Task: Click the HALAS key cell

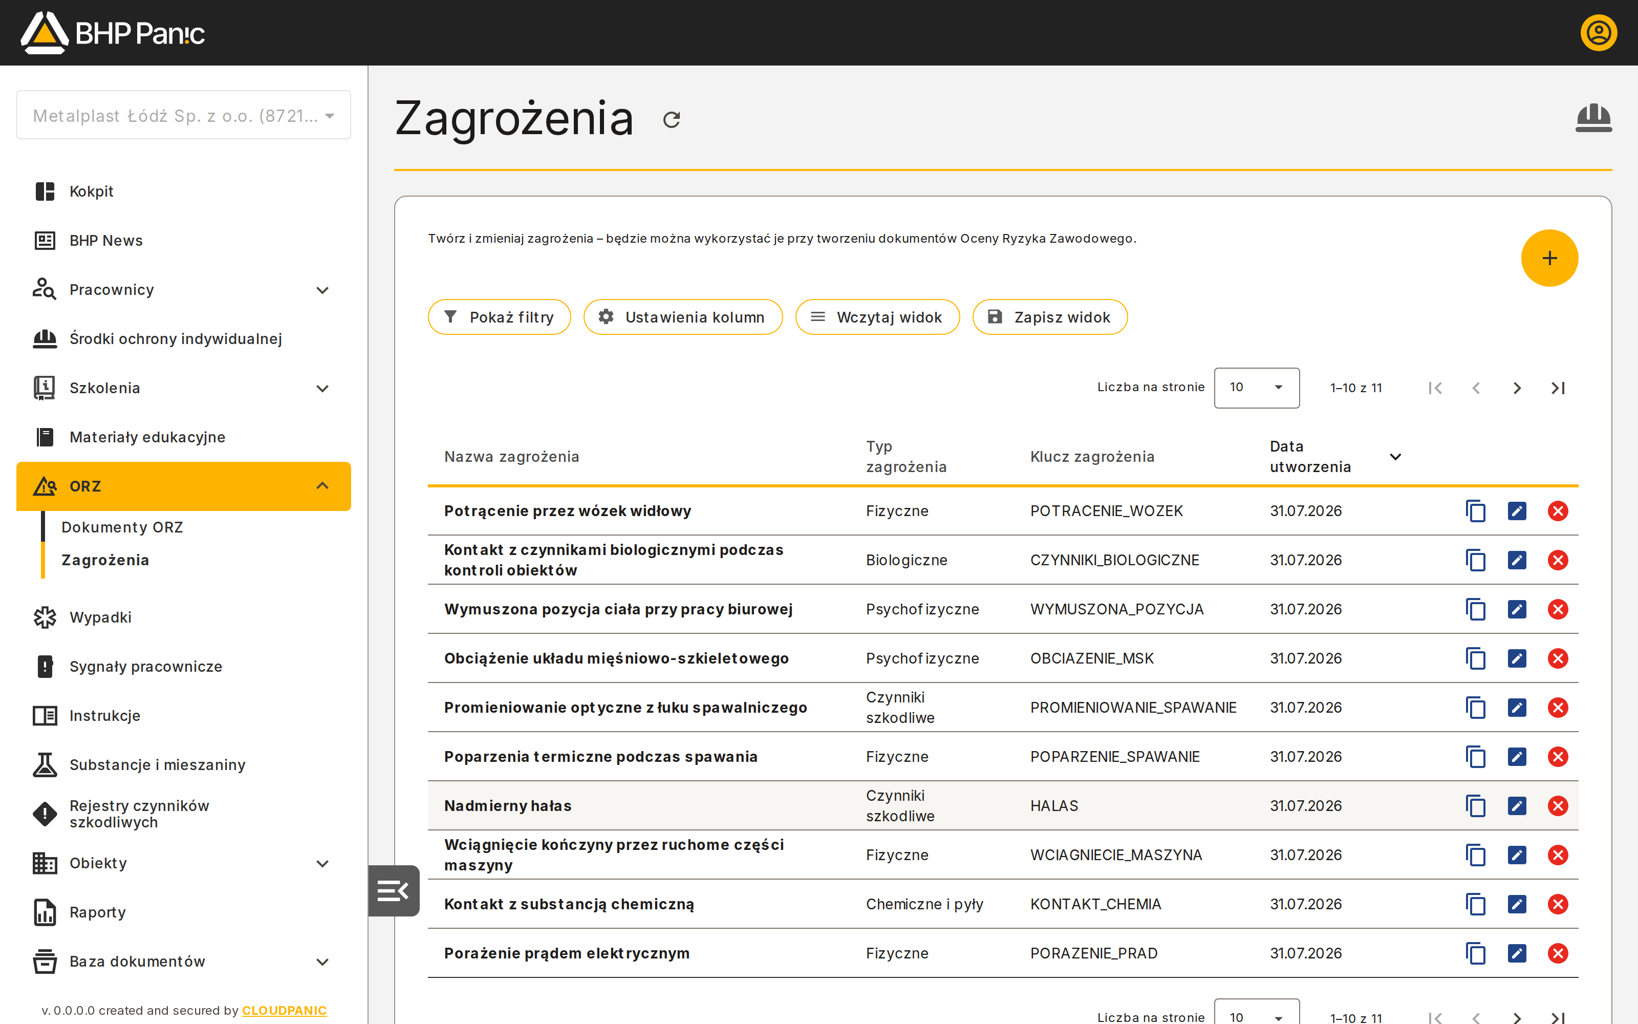Action: [x=1054, y=806]
